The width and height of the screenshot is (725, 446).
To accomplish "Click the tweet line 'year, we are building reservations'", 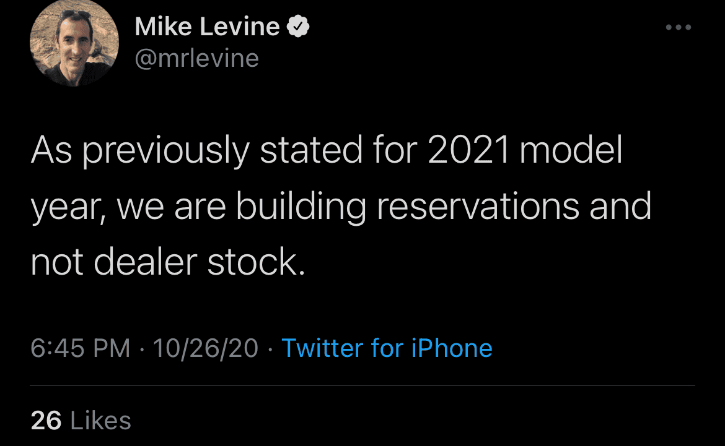I will coord(341,207).
